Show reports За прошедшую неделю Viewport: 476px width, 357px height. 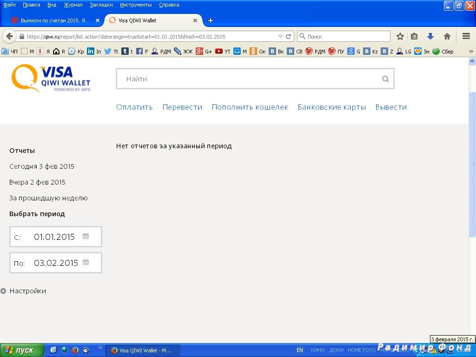tap(48, 198)
